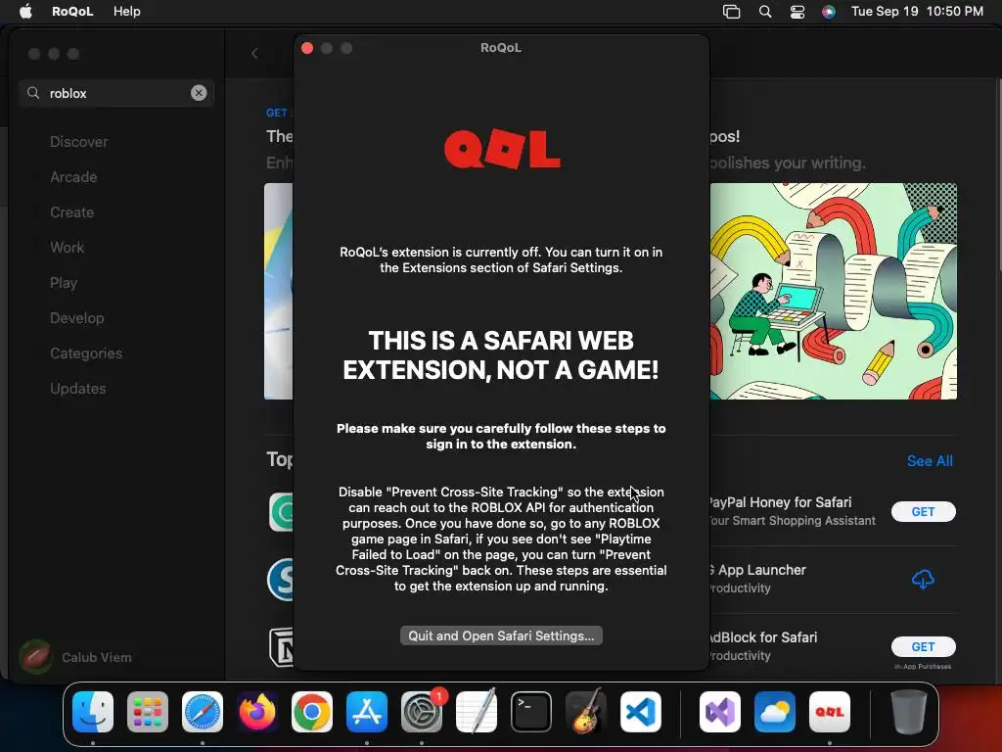Open the Help menu
Image resolution: width=1002 pixels, height=752 pixels.
point(126,12)
